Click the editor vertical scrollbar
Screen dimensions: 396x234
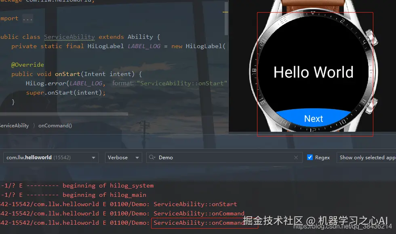click(x=226, y=19)
